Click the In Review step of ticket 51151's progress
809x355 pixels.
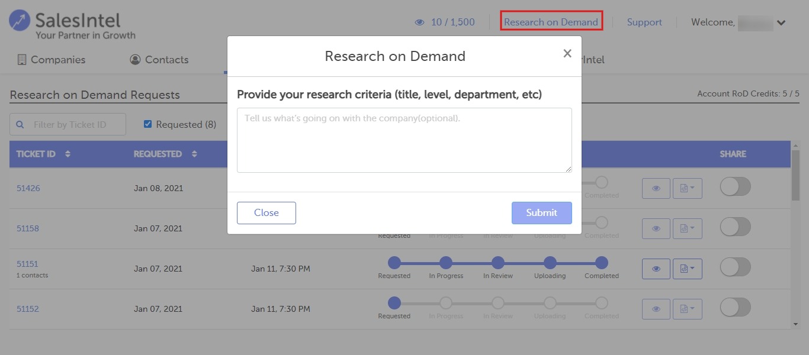click(x=498, y=263)
